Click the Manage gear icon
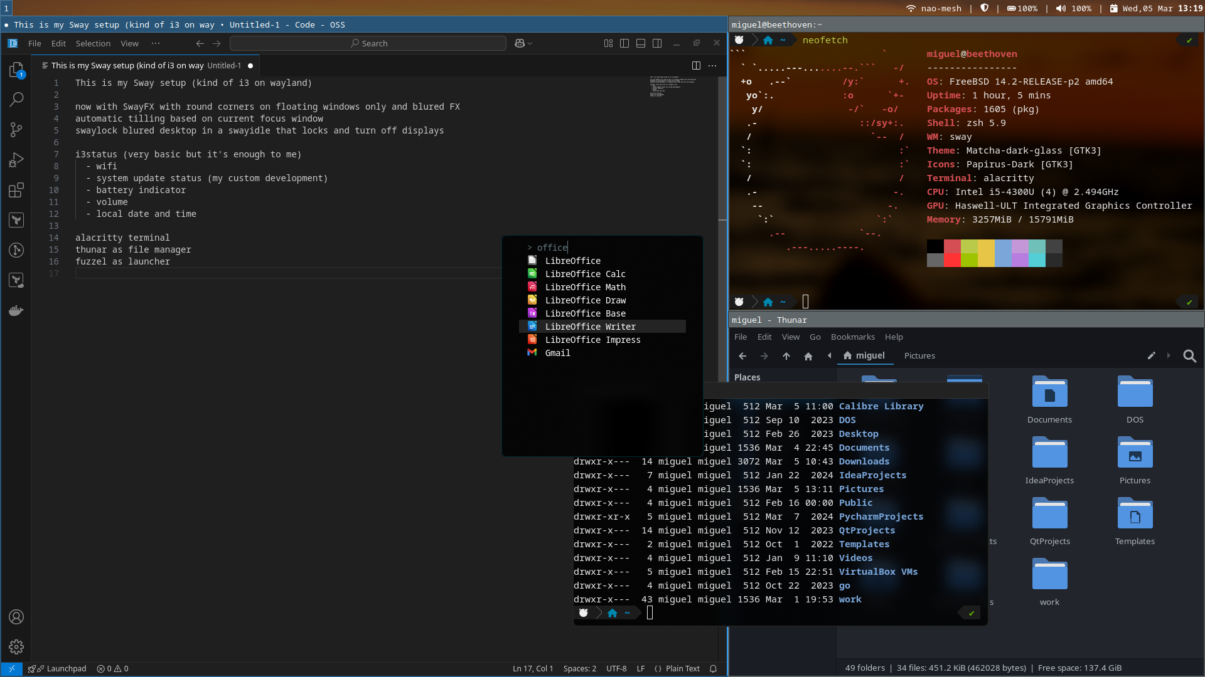Screen dimensions: 1205x677 coord(16,646)
